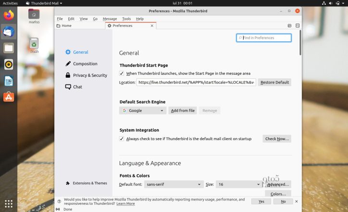The height and width of the screenshot is (212, 348).
Task: Open the Files manager dock icon
Action: pos(9,48)
